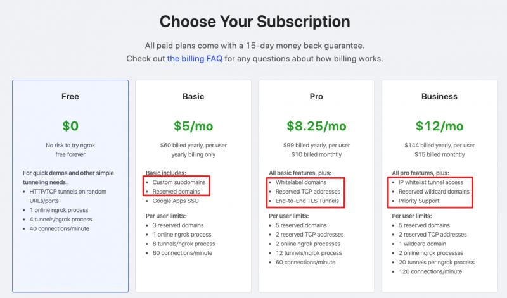Click the $12/mo Business price
Image resolution: width=507 pixels, height=298 pixels.
pyautogui.click(x=439, y=126)
